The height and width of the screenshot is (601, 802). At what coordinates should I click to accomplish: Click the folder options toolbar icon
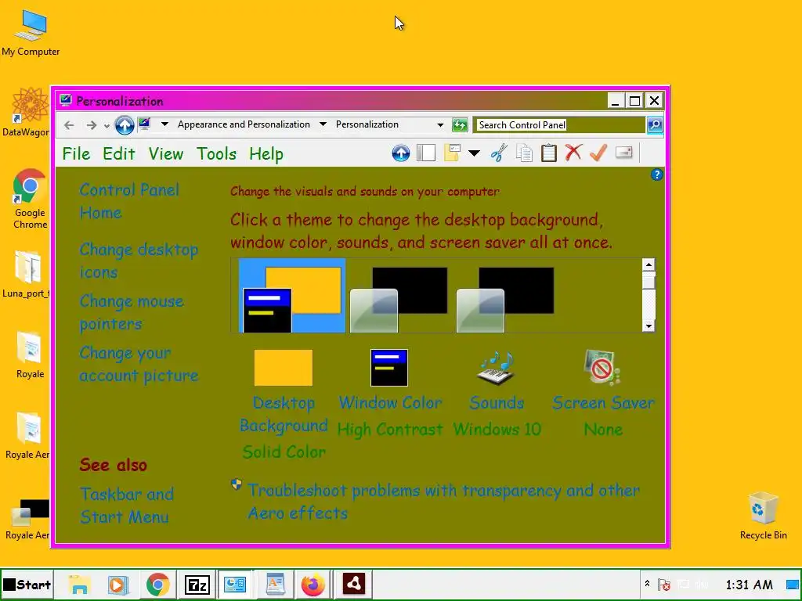click(x=452, y=153)
